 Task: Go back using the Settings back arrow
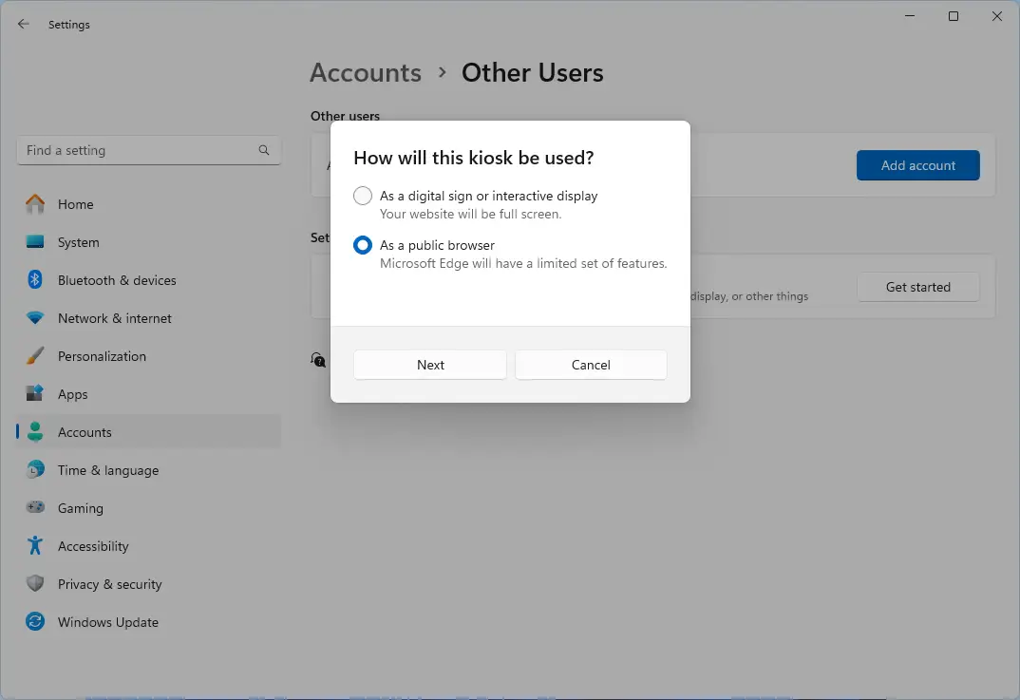(24, 24)
